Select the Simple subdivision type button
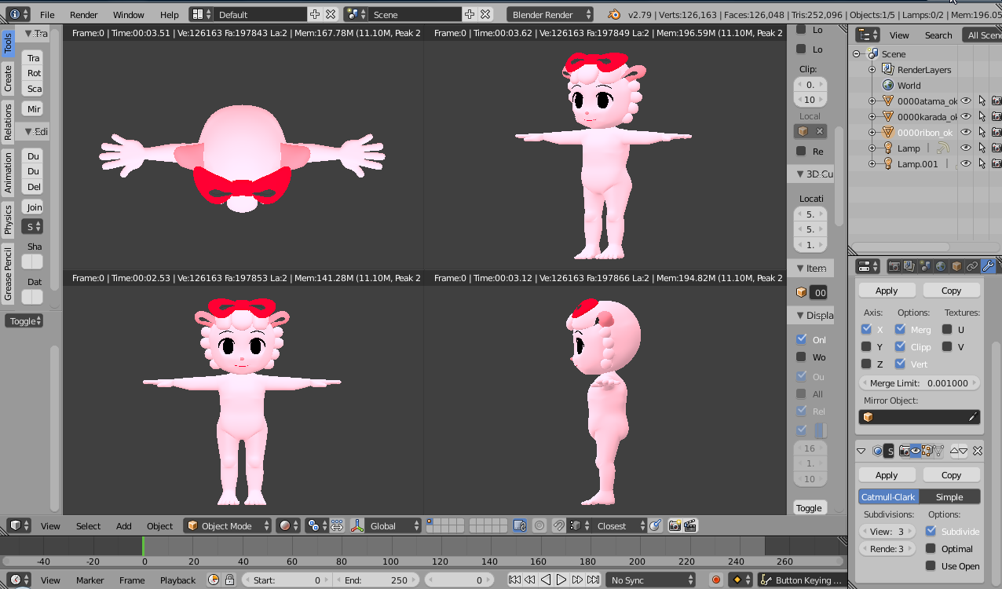This screenshot has height=589, width=1002. click(x=949, y=497)
